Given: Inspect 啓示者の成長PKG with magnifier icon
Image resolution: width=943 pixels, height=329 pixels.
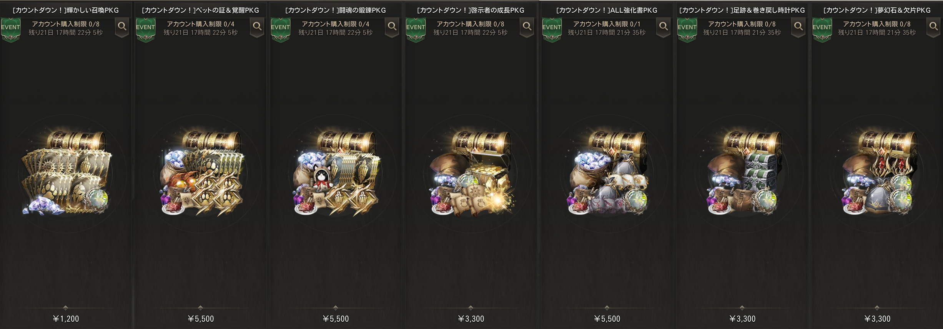Looking at the screenshot, I should 527,27.
